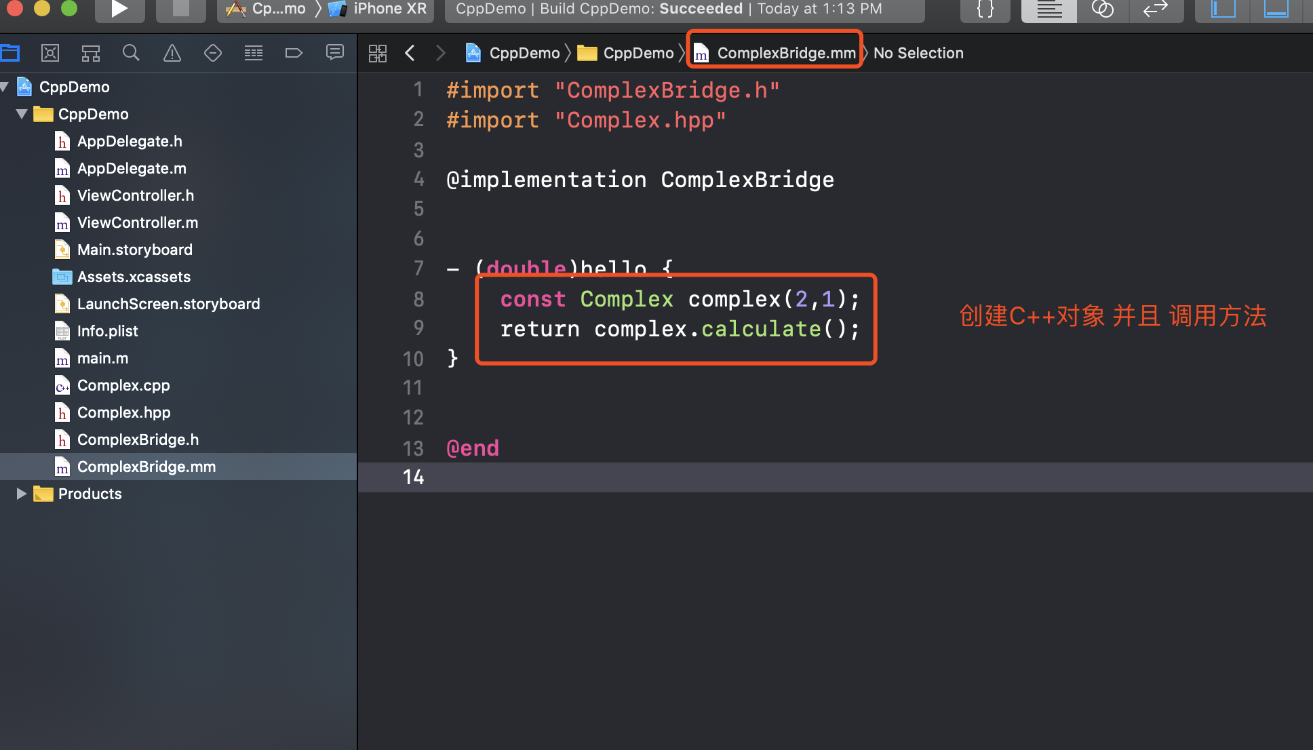Open the symbol navigator icon

[x=91, y=53]
